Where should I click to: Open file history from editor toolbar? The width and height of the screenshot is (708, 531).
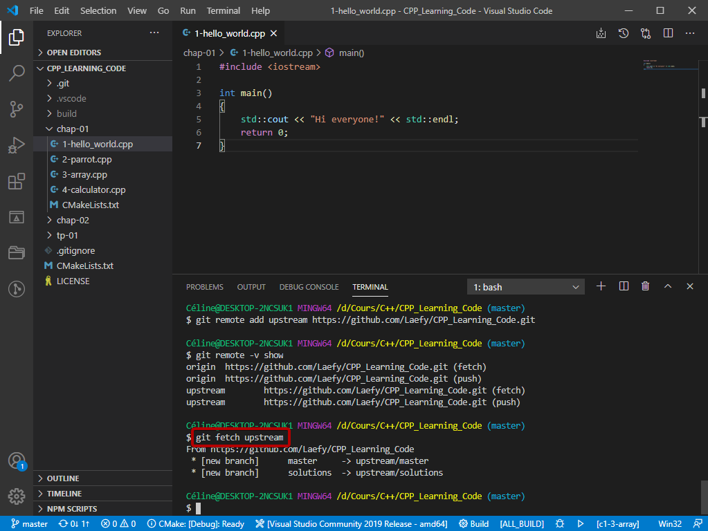[624, 33]
